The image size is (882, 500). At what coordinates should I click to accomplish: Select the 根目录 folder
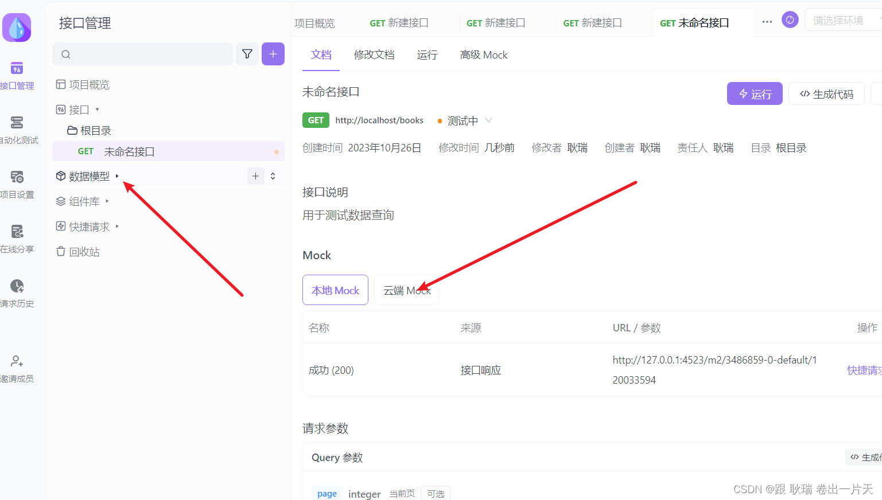point(89,131)
